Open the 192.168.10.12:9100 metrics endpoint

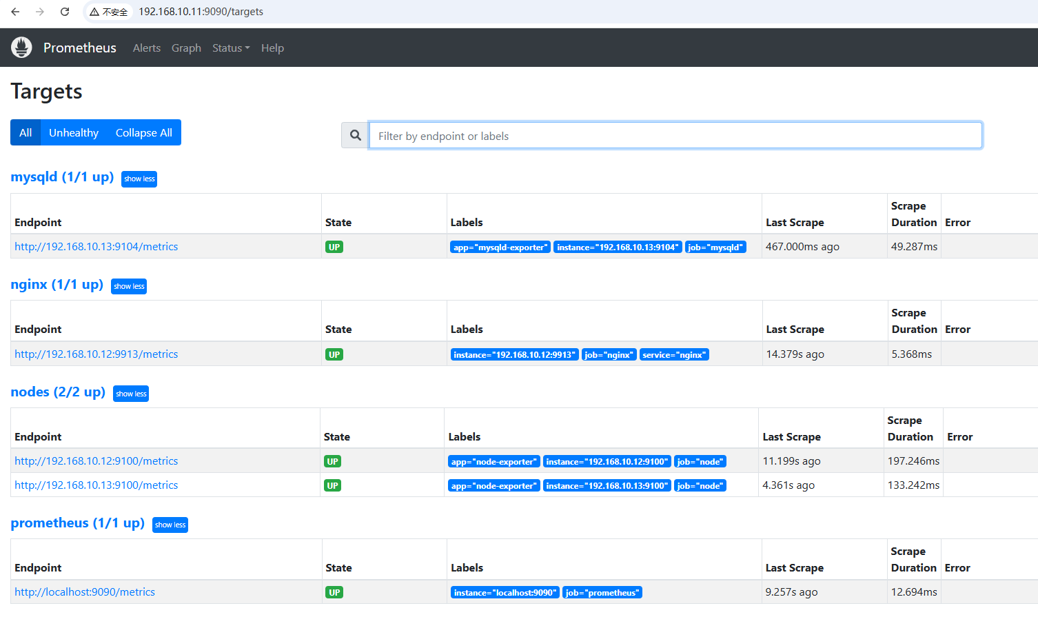point(96,461)
